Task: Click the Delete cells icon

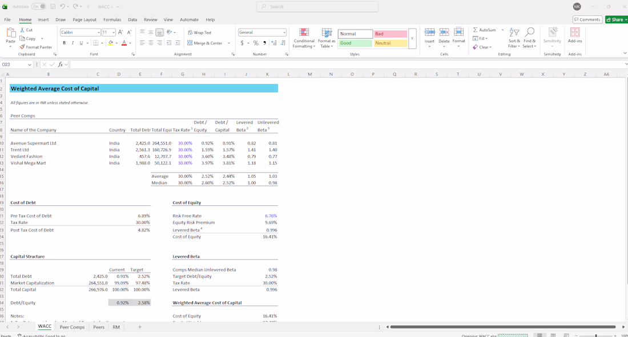Action: click(444, 33)
